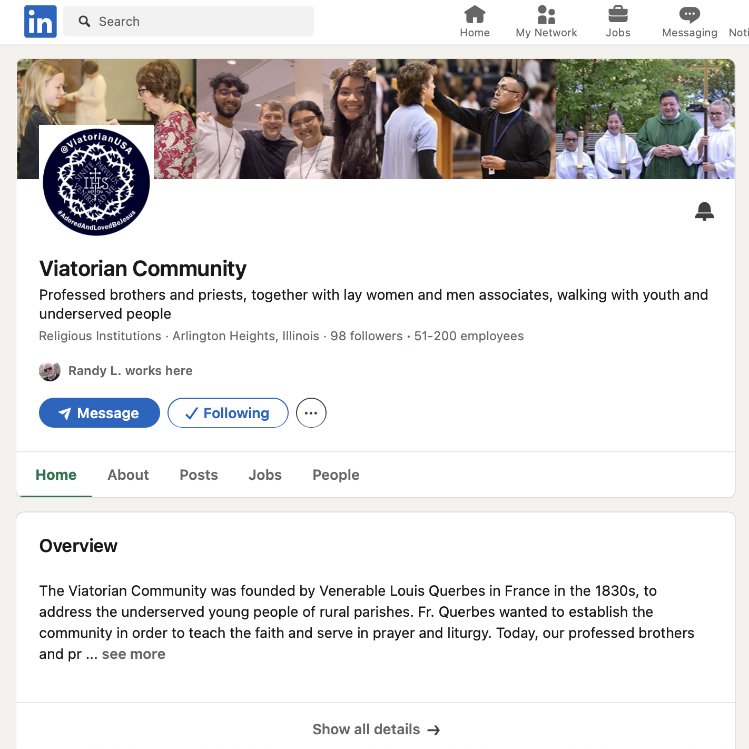The height and width of the screenshot is (749, 749).
Task: Click the notification bell for this page
Action: click(x=704, y=211)
